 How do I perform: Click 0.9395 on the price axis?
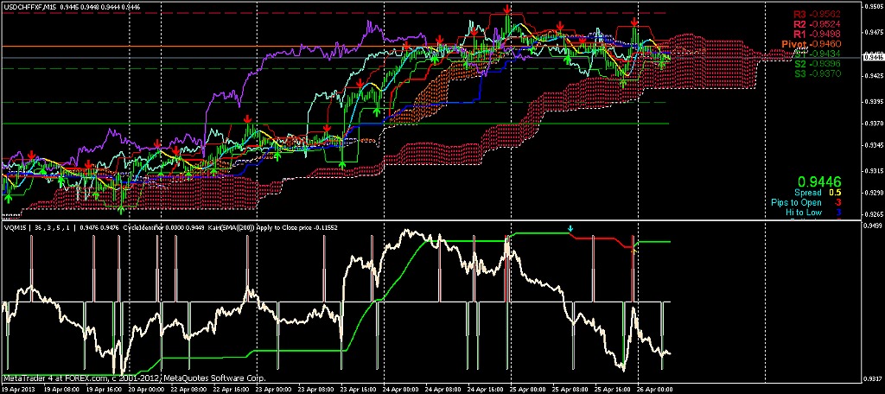(874, 102)
